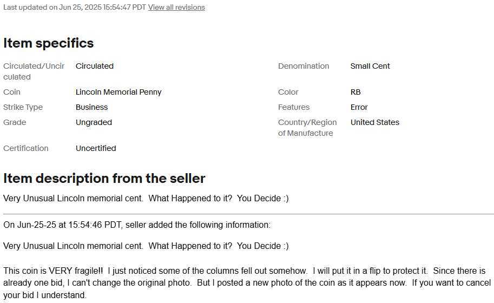Viewport: 494px width, 303px height.
Task: Click the Ungraded grade value
Action: click(94, 122)
